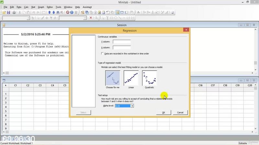The width and height of the screenshot is (259, 145).
Task: Click the Save Project floppy icon
Action: [8, 13]
